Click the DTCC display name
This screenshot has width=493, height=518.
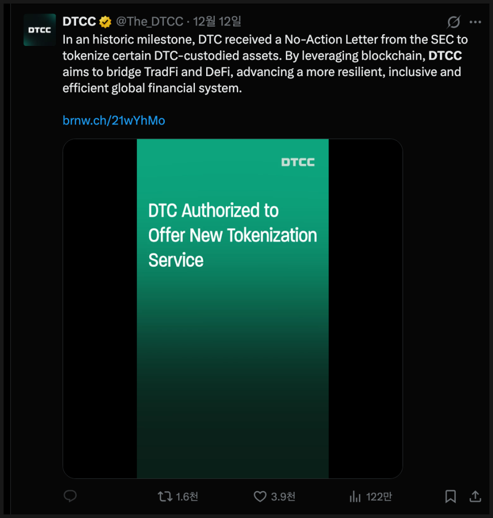coord(79,21)
